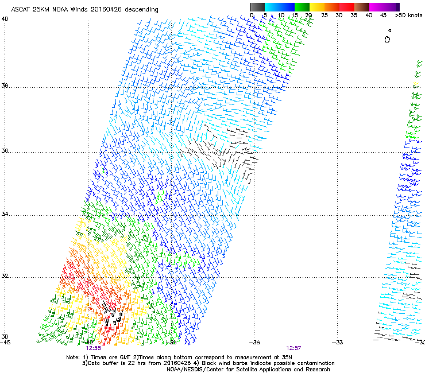Click the legend value "10"
Viewport: 425px width, 373px height.
(281, 15)
